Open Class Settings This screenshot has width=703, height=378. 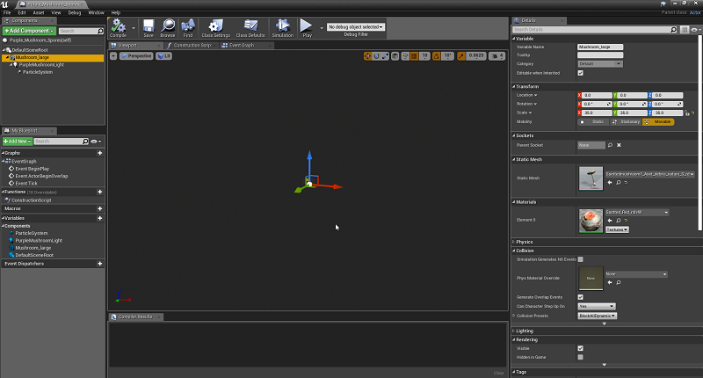pos(215,28)
